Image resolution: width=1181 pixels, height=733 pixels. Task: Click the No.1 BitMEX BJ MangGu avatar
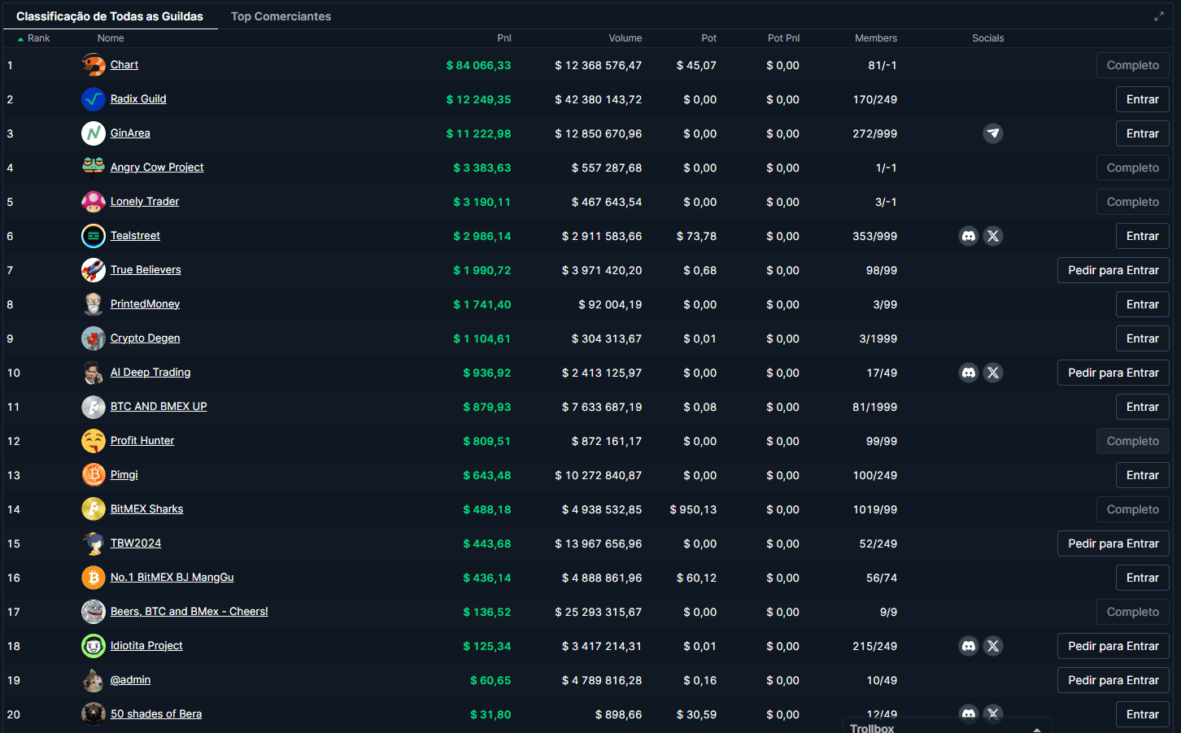(94, 578)
